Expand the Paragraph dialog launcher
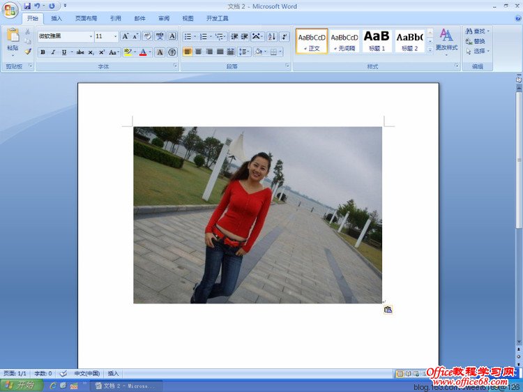This screenshot has width=523, height=392. point(287,66)
